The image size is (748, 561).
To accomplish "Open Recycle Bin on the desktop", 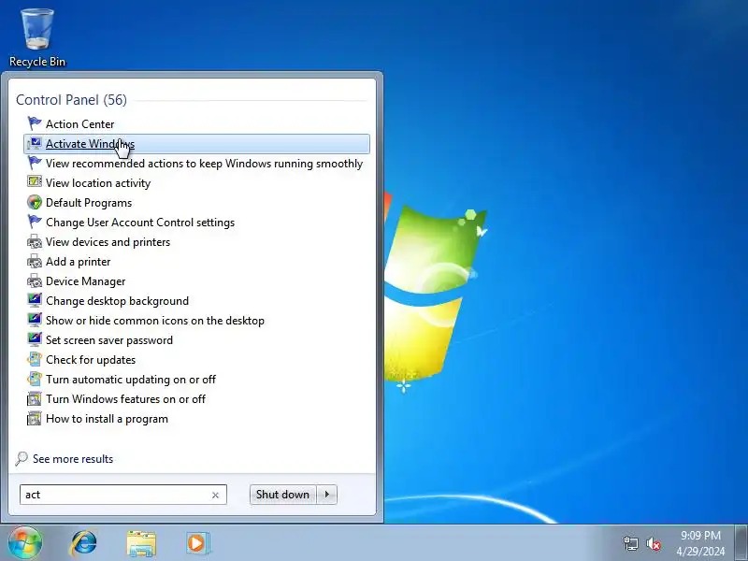I will pos(37,37).
